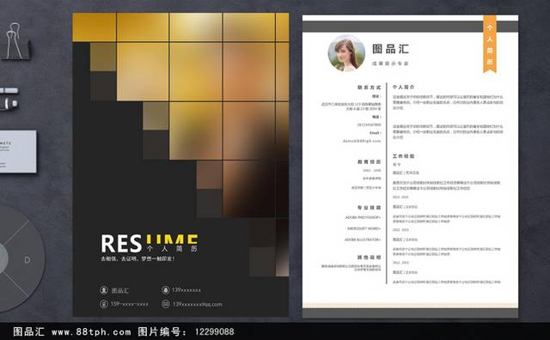Click the white RES letters of the cover title
550x340 pixels.
point(121,244)
